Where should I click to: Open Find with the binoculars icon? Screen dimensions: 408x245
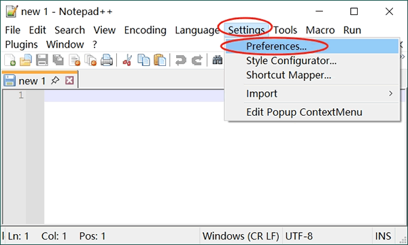click(218, 60)
